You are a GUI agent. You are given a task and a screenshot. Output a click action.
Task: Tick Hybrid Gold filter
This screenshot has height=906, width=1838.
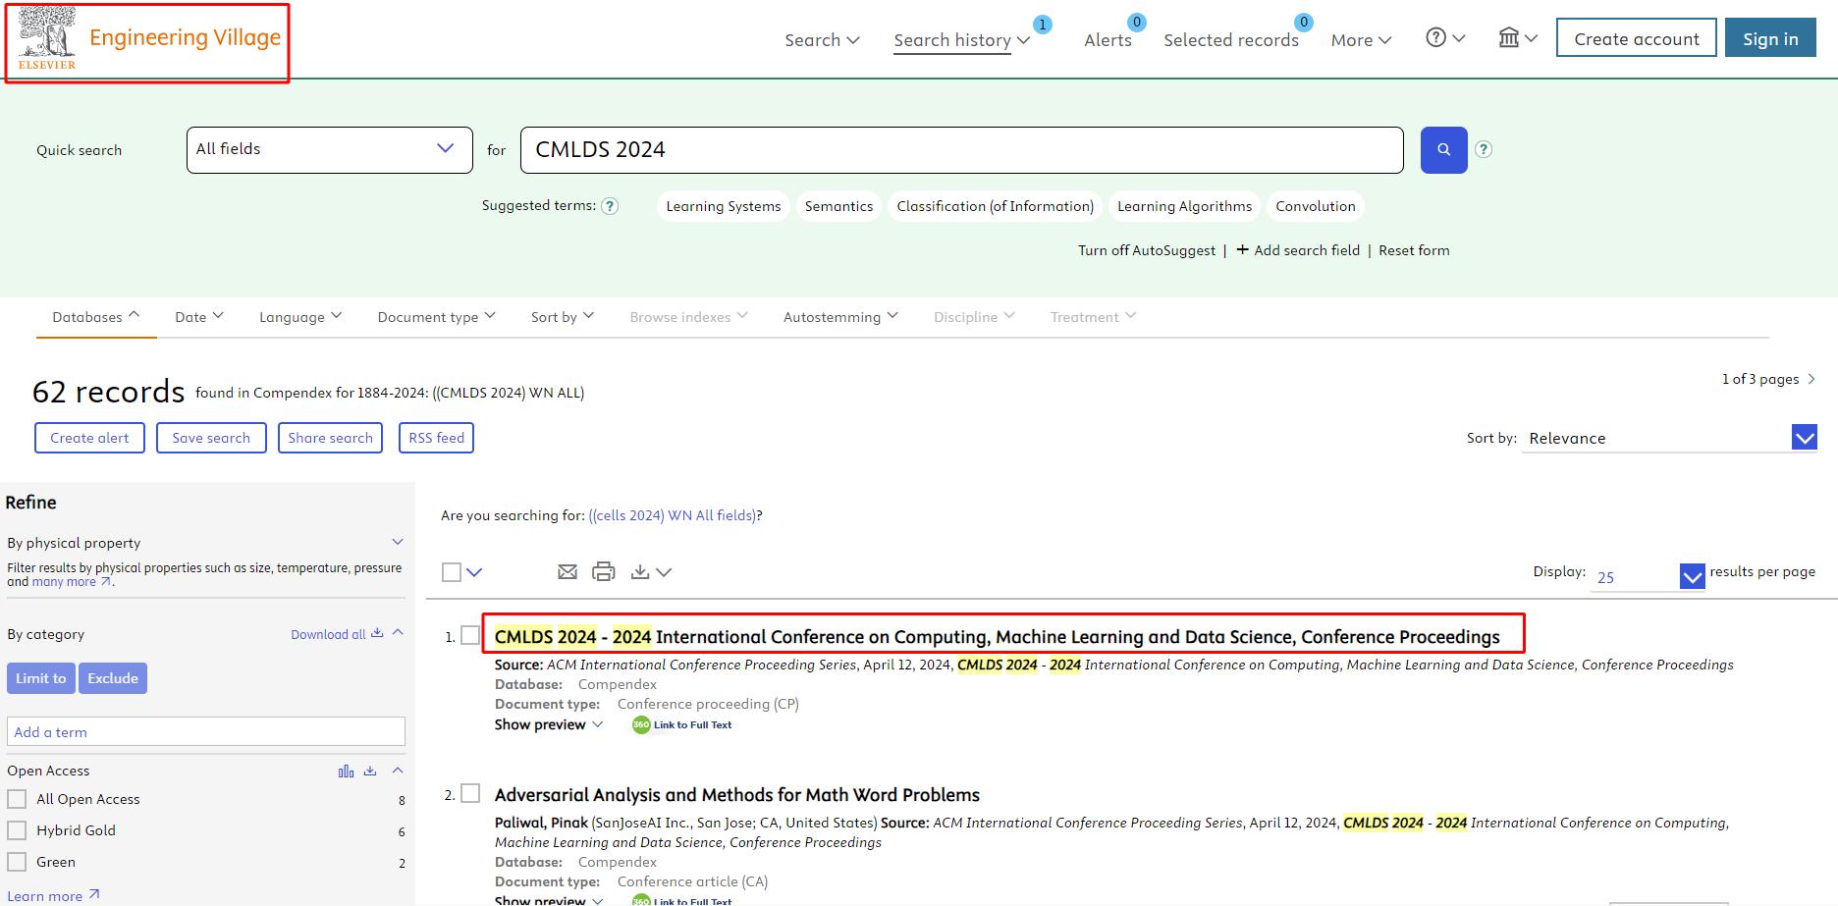[x=17, y=830]
